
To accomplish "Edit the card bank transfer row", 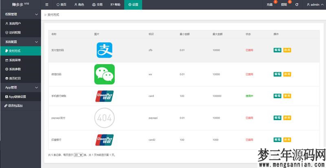I will 278,96.
